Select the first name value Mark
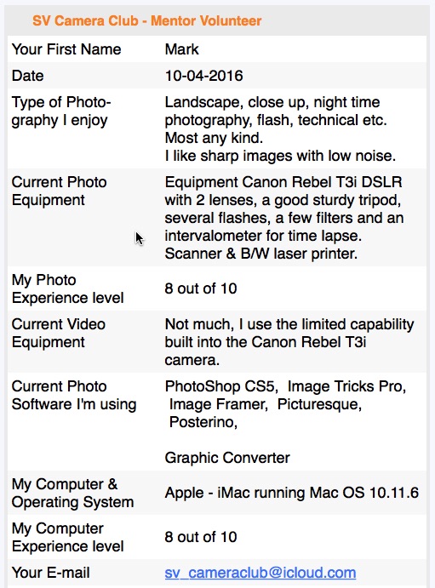This screenshot has width=435, height=588. click(x=181, y=49)
